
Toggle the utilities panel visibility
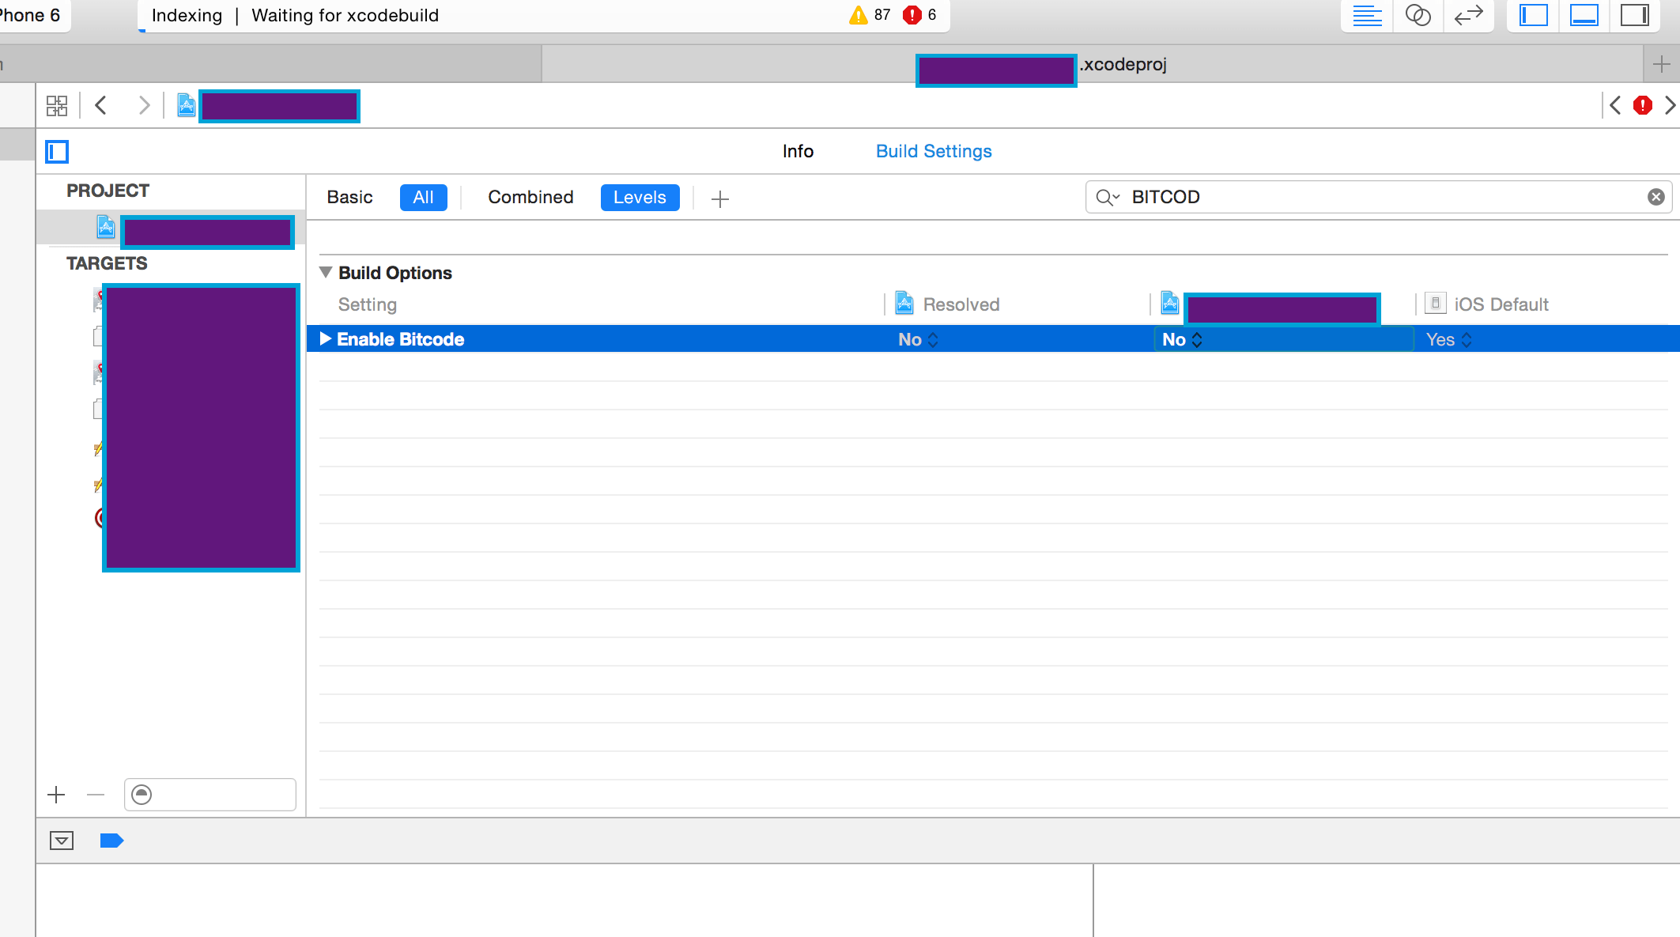(x=1634, y=15)
